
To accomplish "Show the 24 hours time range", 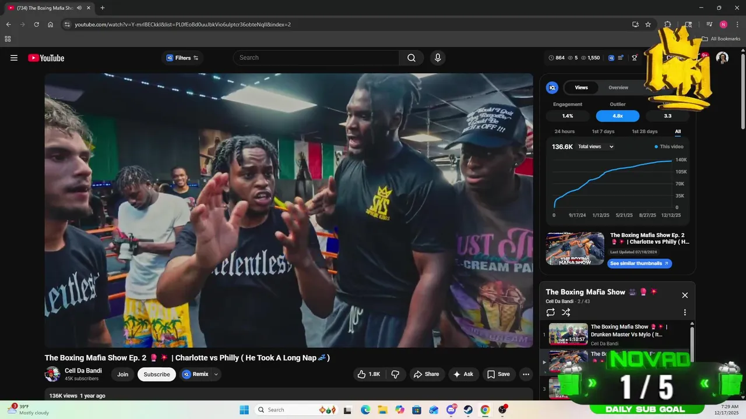I will coord(564,132).
